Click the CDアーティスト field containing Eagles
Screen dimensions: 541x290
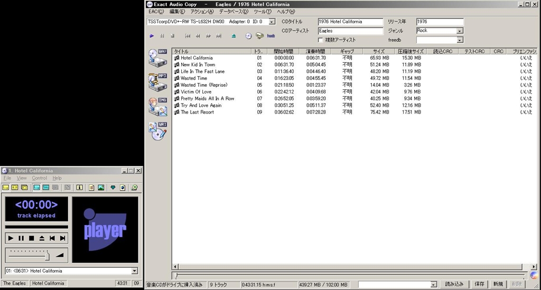coord(350,31)
